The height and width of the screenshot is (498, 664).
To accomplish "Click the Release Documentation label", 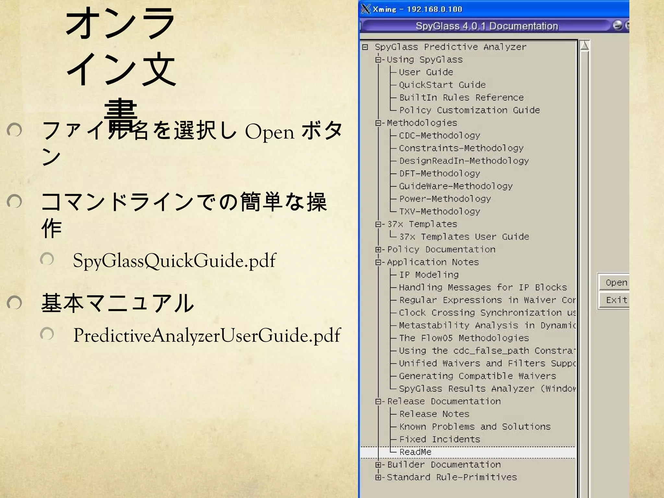I will [444, 401].
